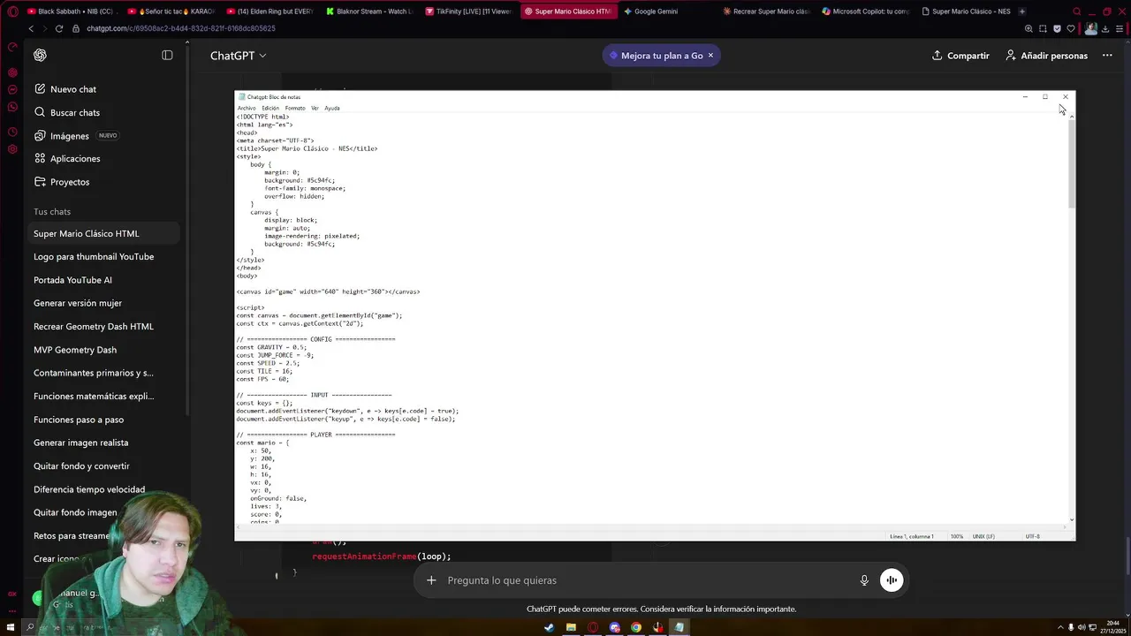1131x636 pixels.
Task: Switch to the Elden Ring browser tab
Action: 269,11
